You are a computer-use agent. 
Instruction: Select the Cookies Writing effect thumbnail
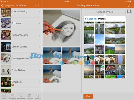(x=6, y=12)
